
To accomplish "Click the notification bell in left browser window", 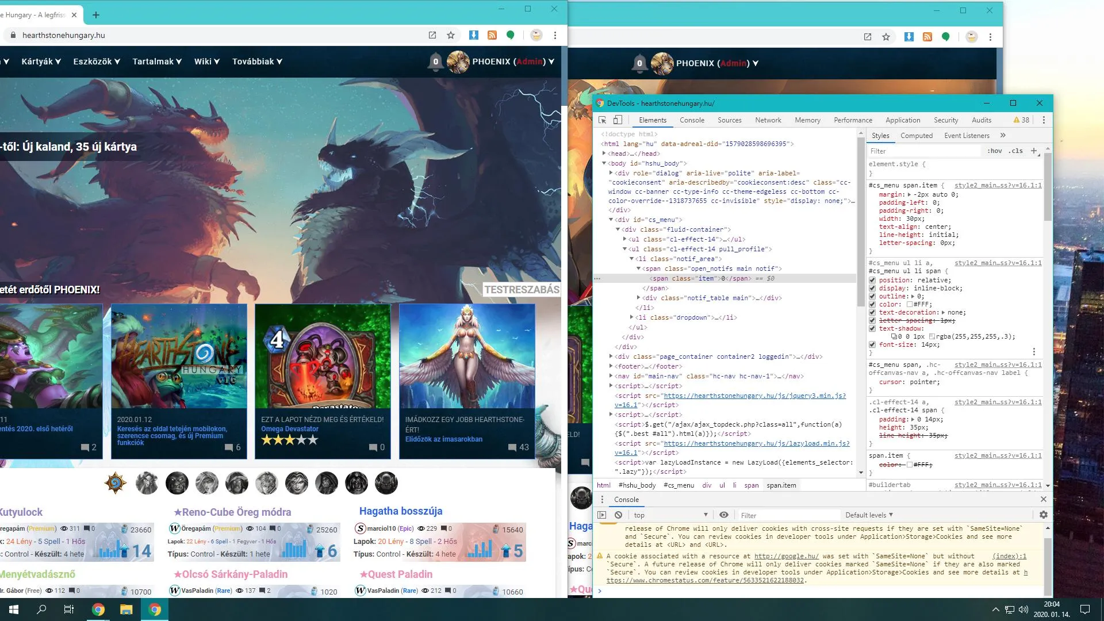I will tap(436, 62).
